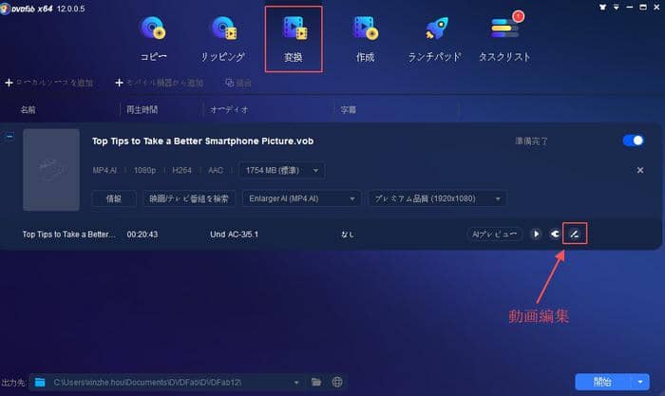Click search movie/TV show button
Viewport: 665px width, 396px height.
(189, 198)
